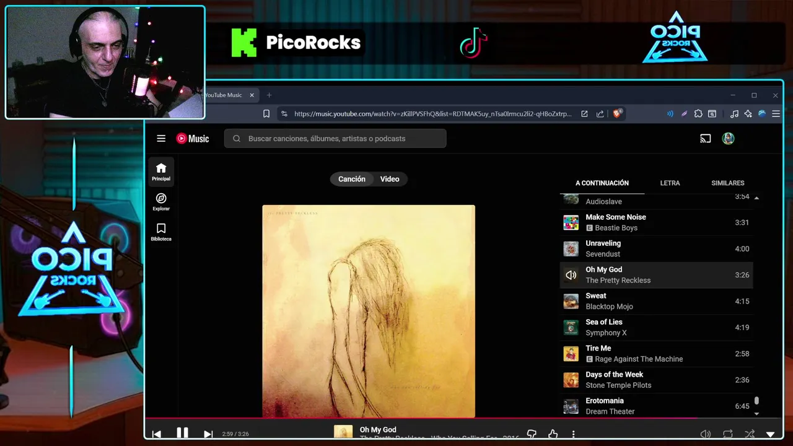This screenshot has height=446, width=793.
Task: Select the A CONTINUACIÓN tab
Action: tap(602, 183)
